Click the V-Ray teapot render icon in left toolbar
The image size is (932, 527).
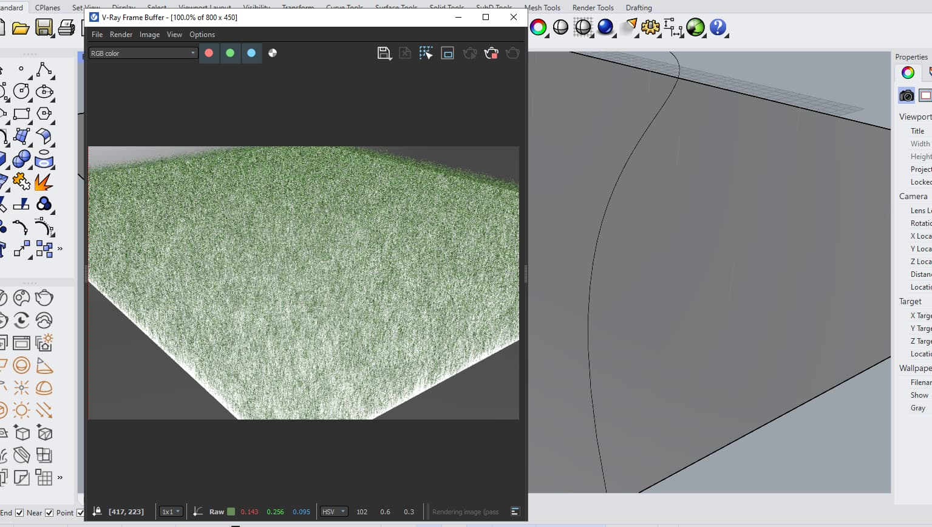(44, 297)
